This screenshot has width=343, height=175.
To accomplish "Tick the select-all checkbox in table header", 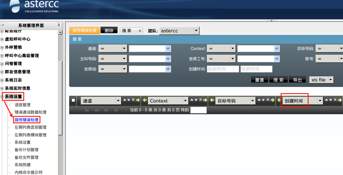I will coord(73,100).
